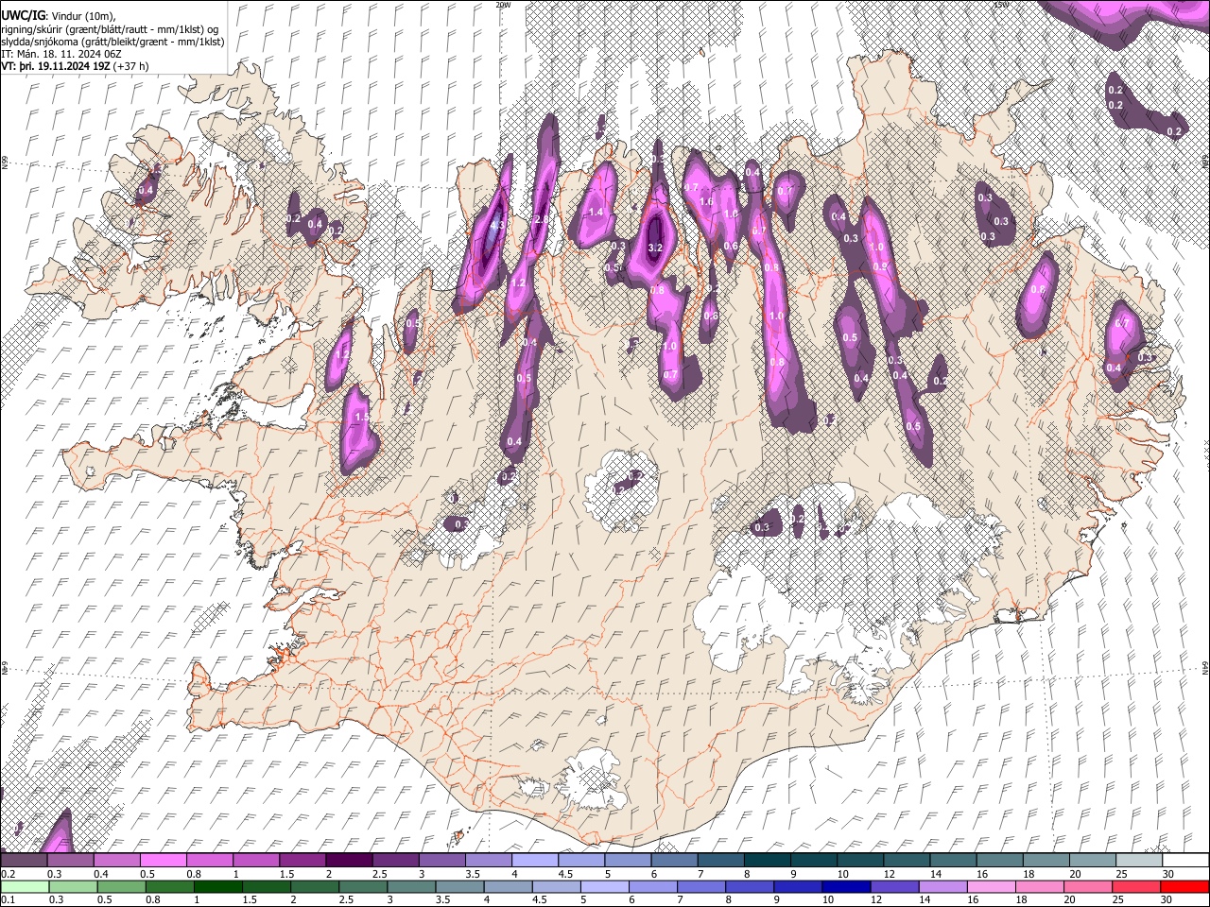Click the snow legend swatch labeled 0.2
This screenshot has width=1210, height=907.
pos(24,861)
